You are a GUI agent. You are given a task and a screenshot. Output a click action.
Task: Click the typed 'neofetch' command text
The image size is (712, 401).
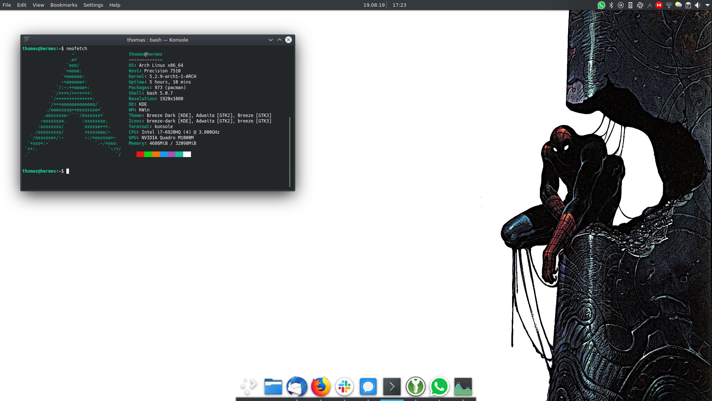[x=77, y=49]
